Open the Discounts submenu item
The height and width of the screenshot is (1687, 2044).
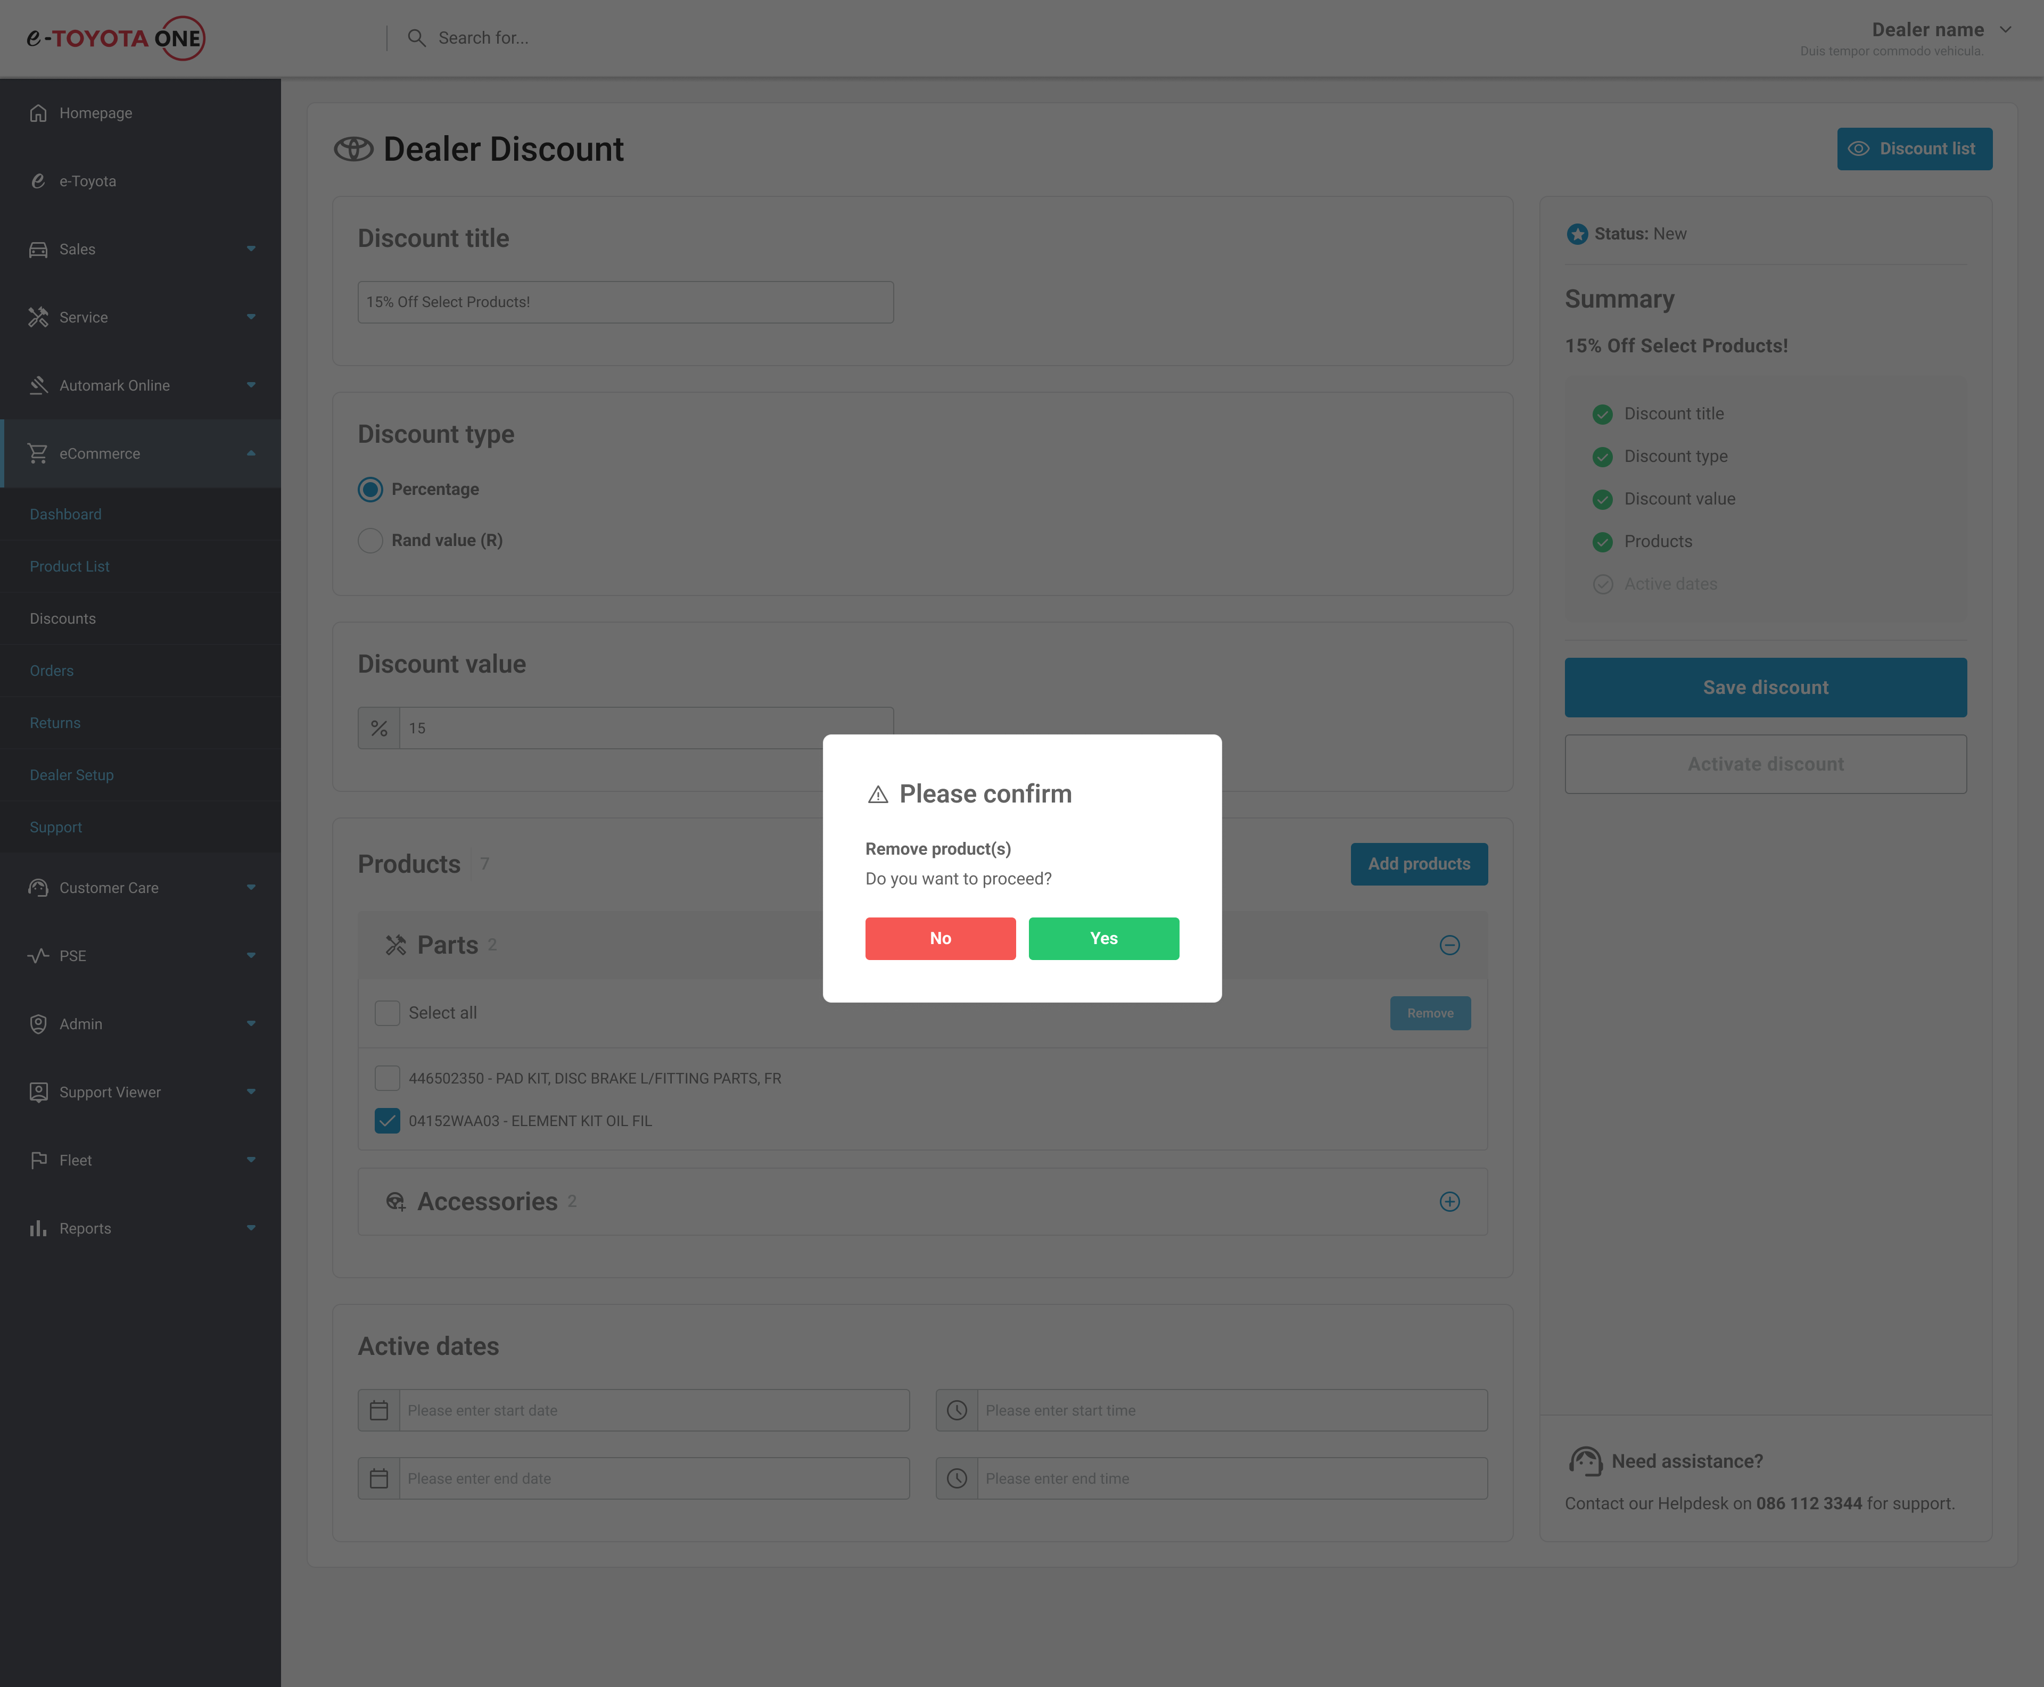coord(62,619)
